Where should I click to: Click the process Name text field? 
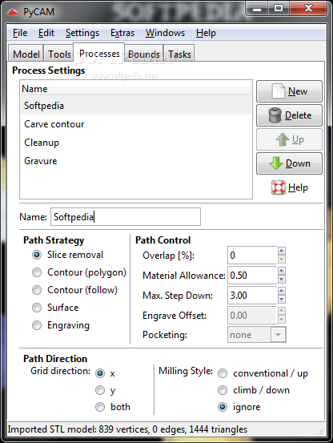coord(126,217)
